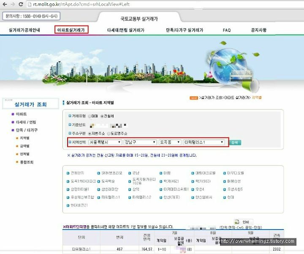The height and width of the screenshot is (254, 304).
Task: Open the 서울특별시 city dropdown
Action: [x=105, y=142]
